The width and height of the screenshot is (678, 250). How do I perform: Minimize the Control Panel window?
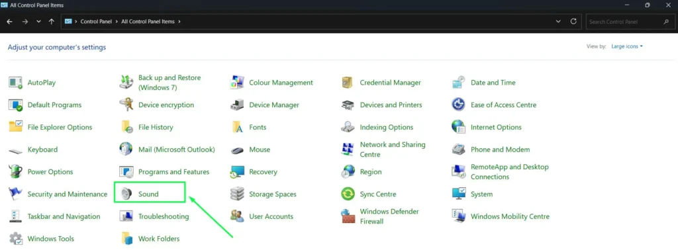click(x=627, y=5)
